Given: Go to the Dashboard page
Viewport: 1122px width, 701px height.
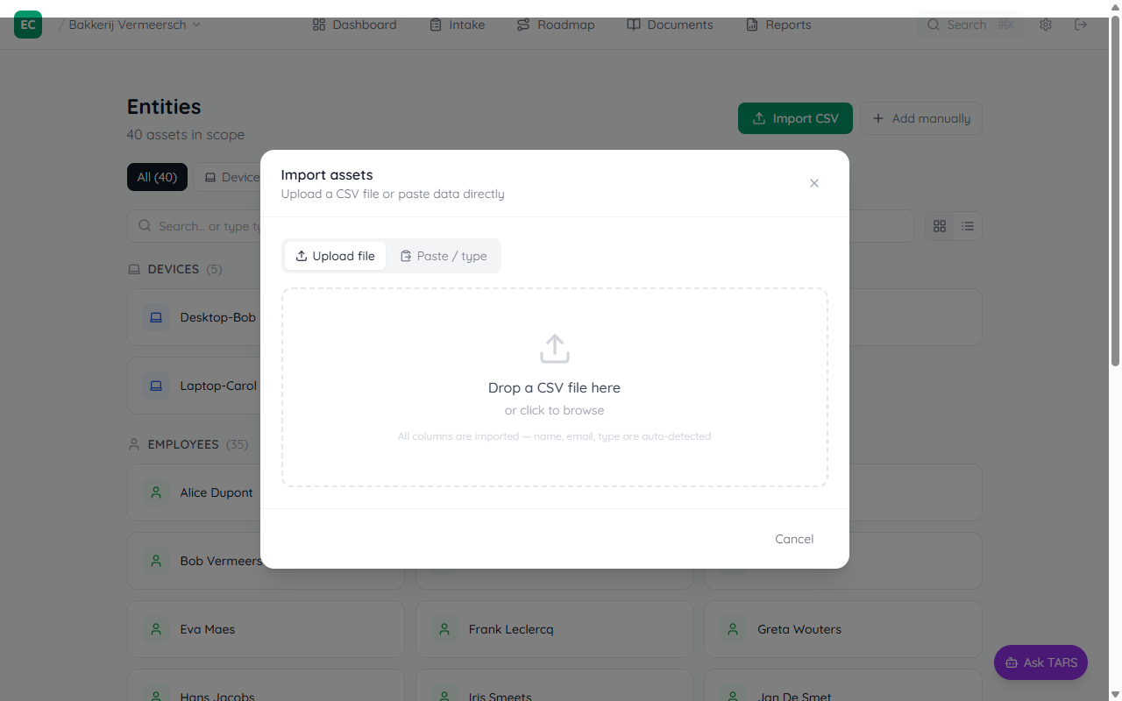Looking at the screenshot, I should pos(354,25).
